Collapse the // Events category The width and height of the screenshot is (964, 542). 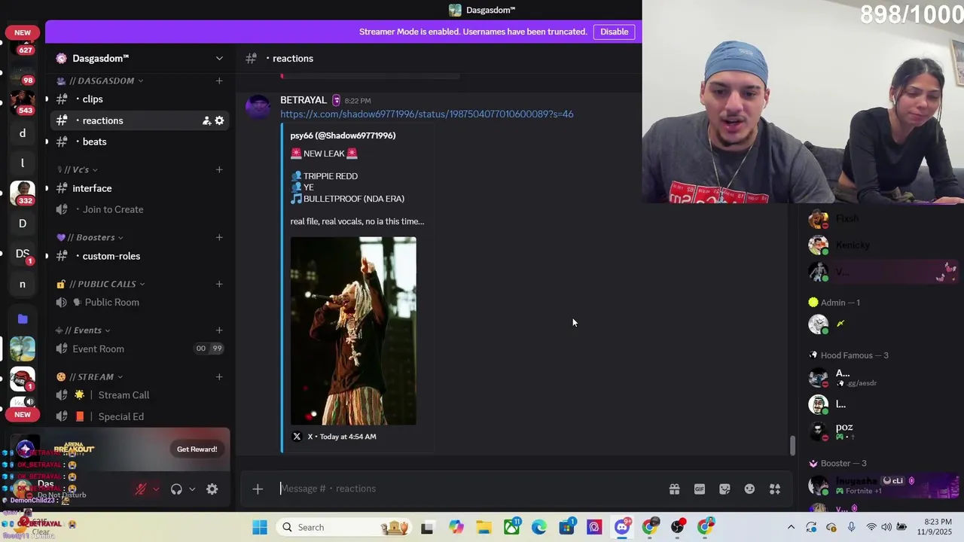pos(84,330)
